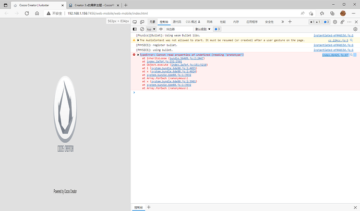Switch to the 应用程序 Application tab

tap(252, 22)
